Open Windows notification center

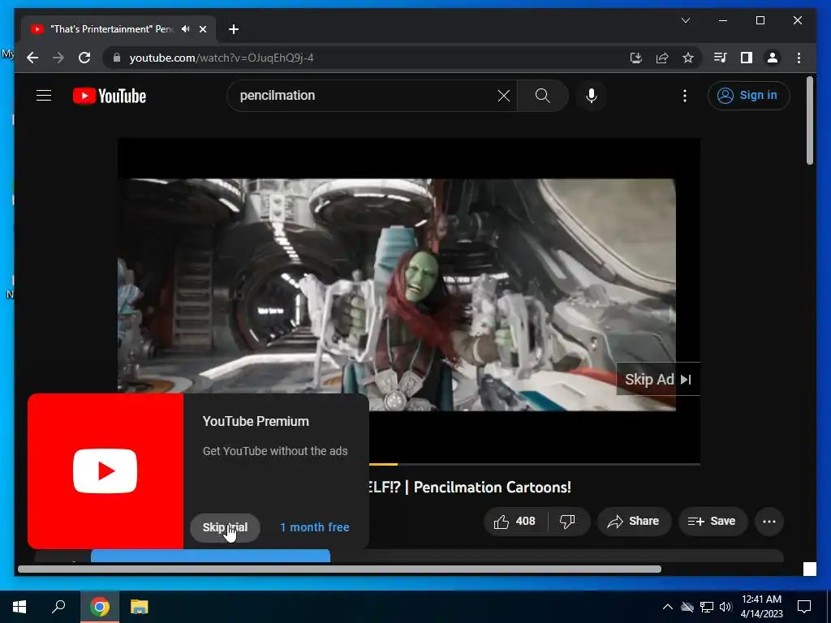(x=804, y=607)
